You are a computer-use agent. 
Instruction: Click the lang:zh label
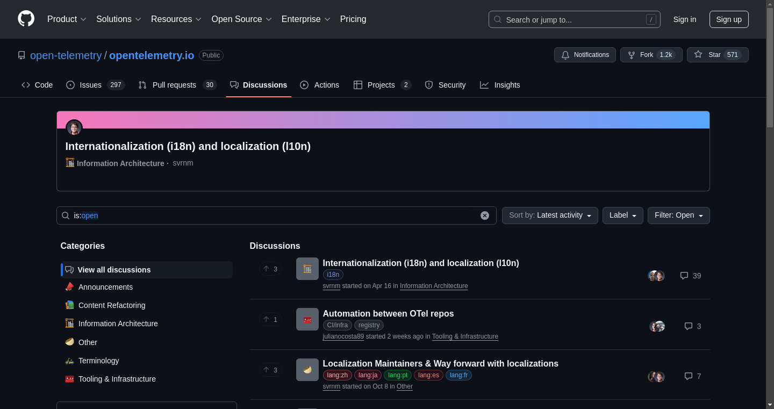(x=337, y=375)
